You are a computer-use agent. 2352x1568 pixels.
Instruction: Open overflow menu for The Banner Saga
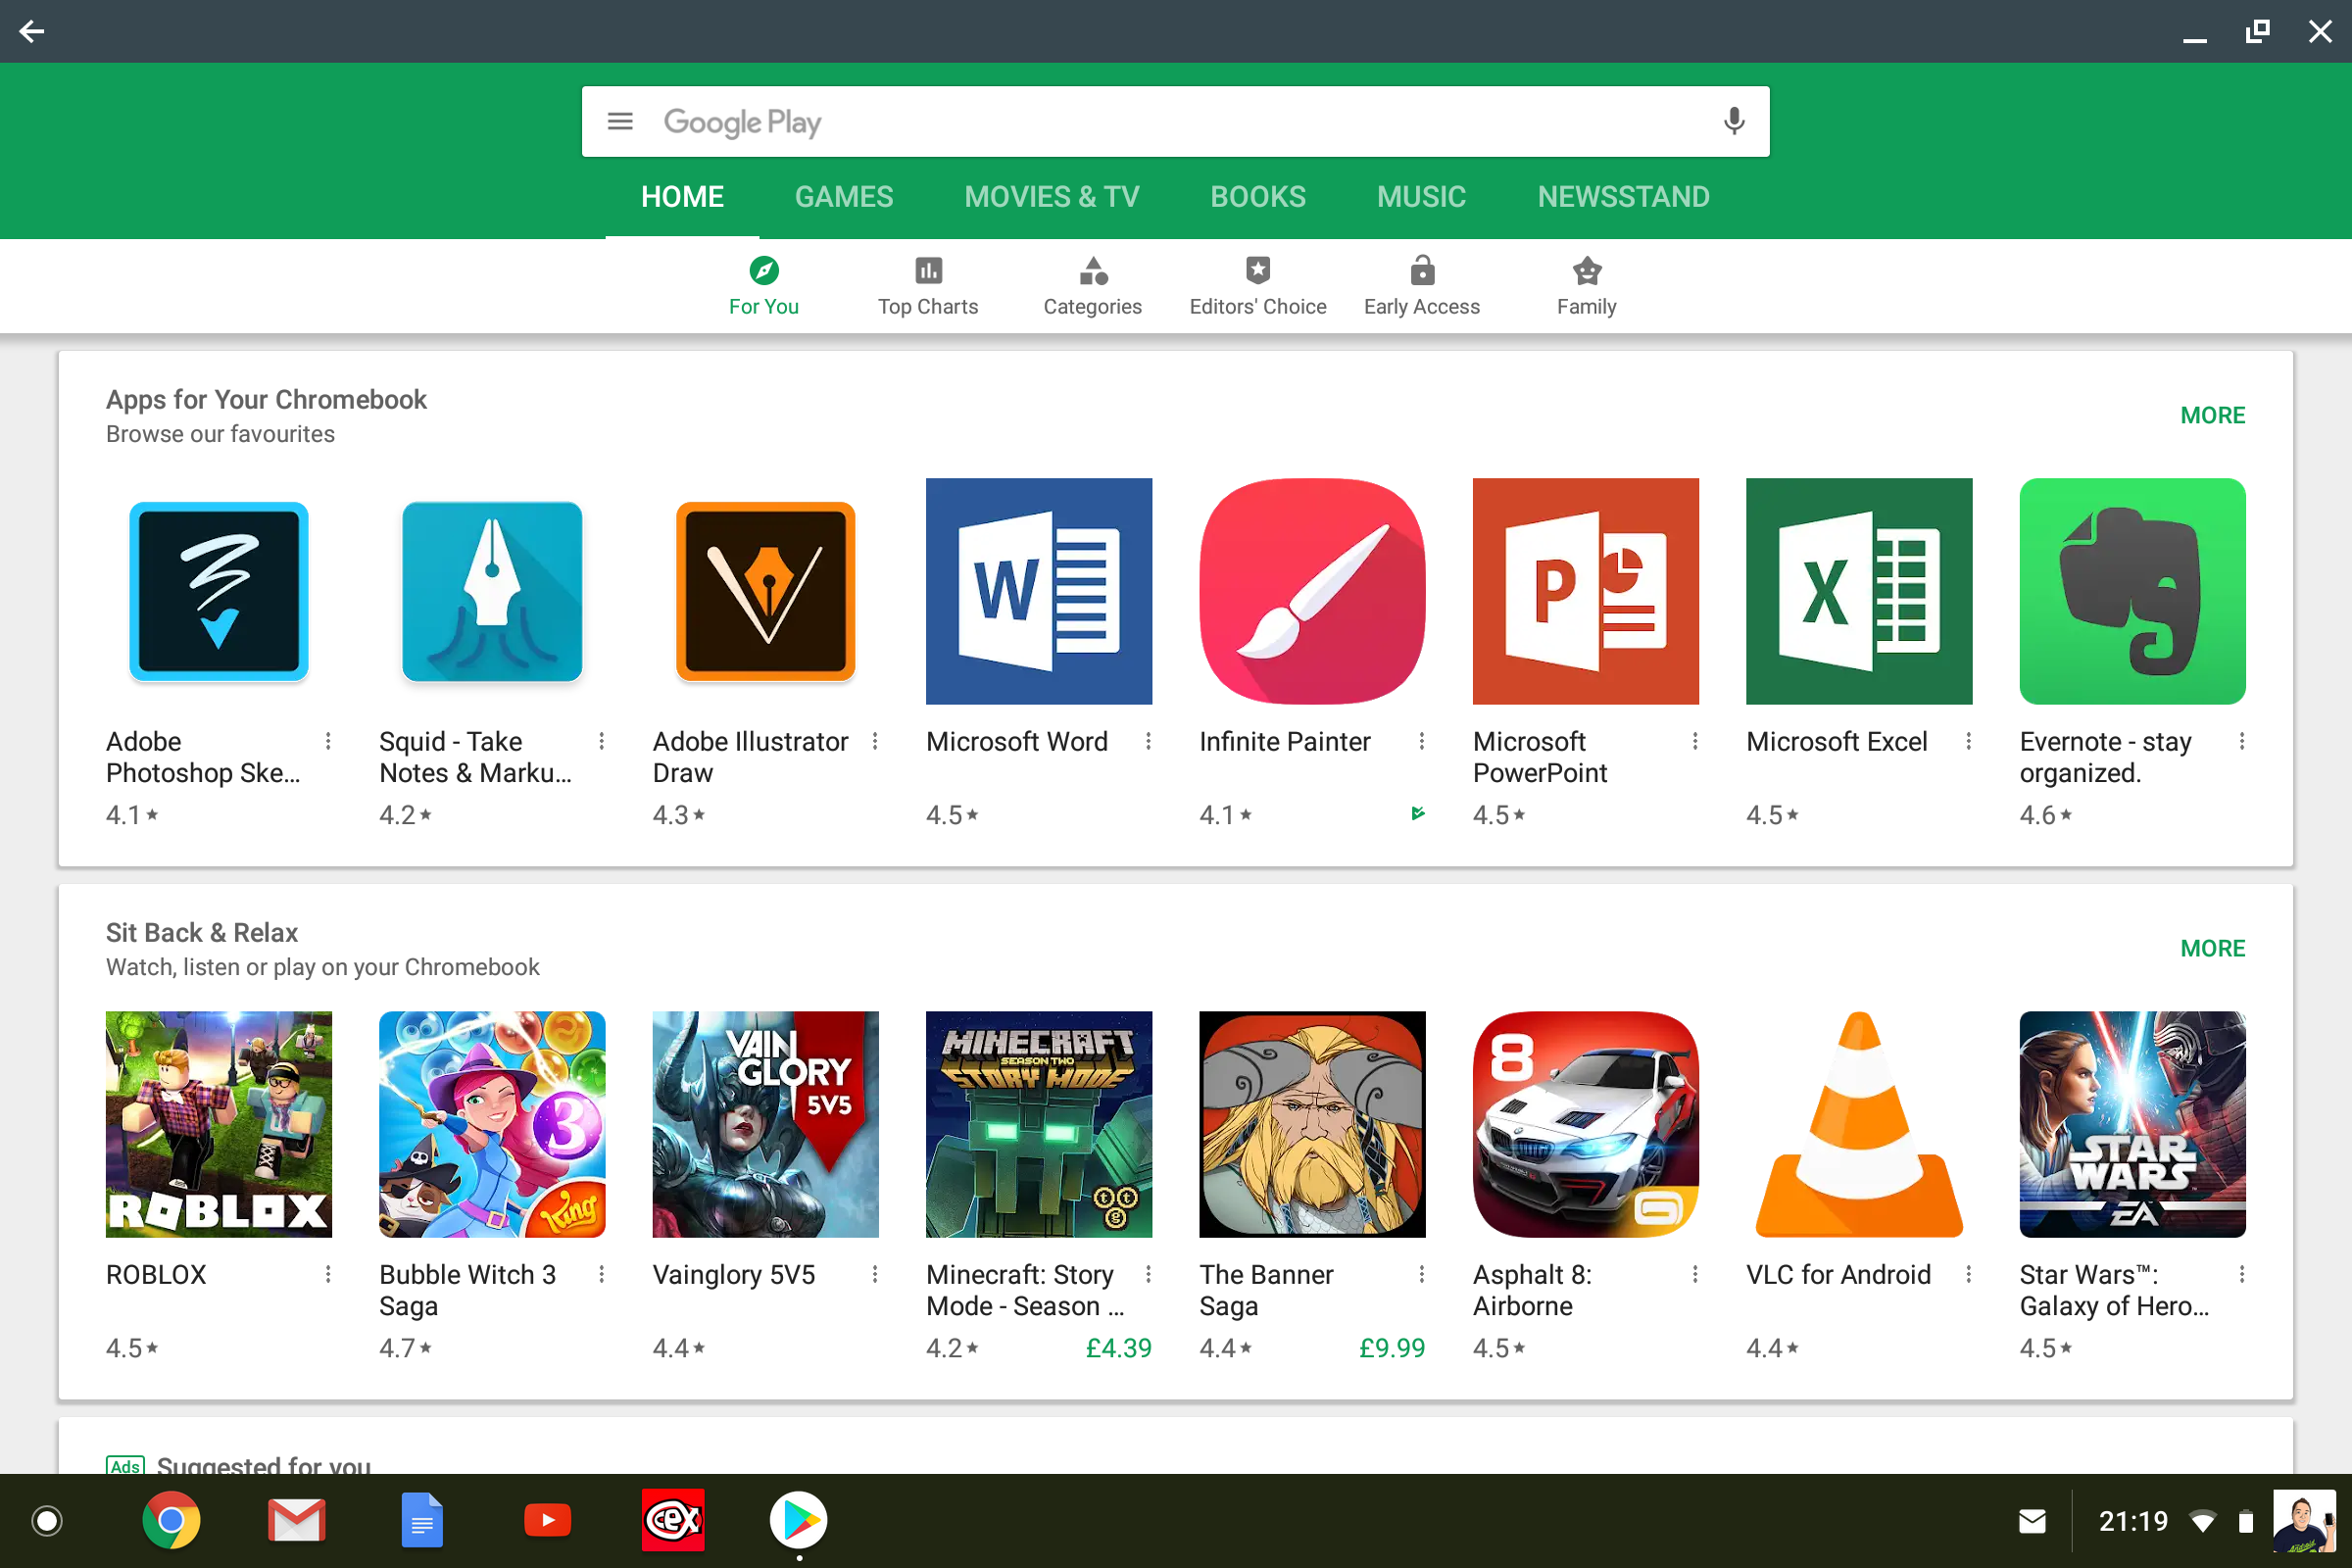click(1422, 1274)
